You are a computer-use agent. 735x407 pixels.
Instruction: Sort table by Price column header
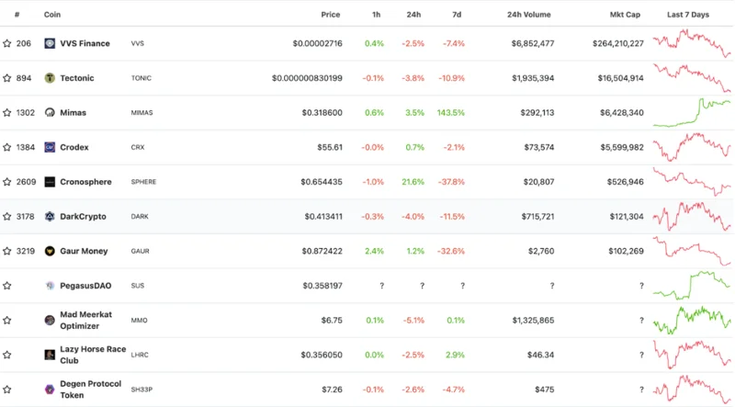[331, 15]
